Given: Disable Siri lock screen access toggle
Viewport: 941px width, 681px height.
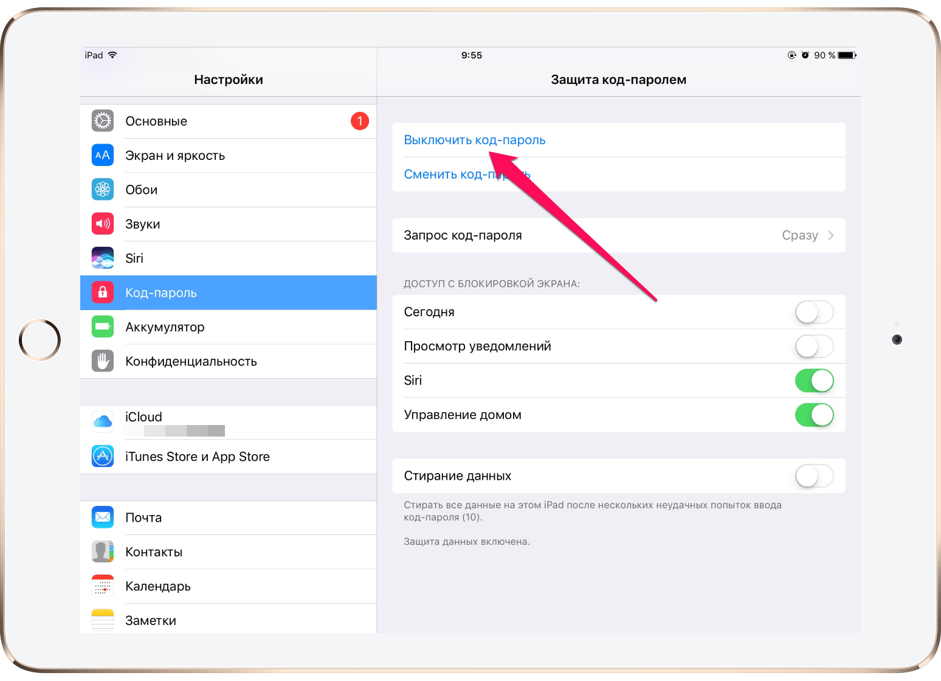Looking at the screenshot, I should point(815,381).
